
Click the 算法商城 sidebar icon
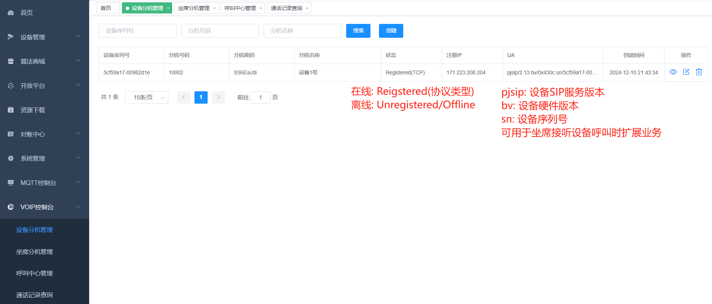coord(11,61)
